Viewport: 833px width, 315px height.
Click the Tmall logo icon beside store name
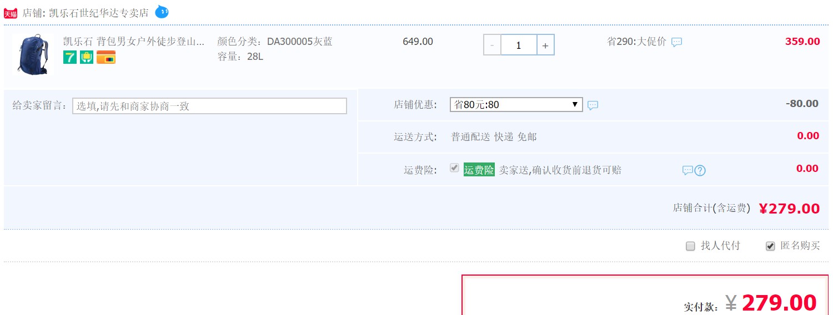coord(11,13)
